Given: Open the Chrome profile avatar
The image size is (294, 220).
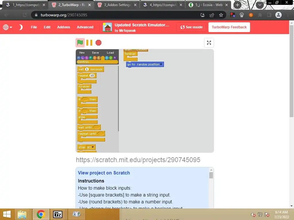Looking at the screenshot, I should [278, 15].
